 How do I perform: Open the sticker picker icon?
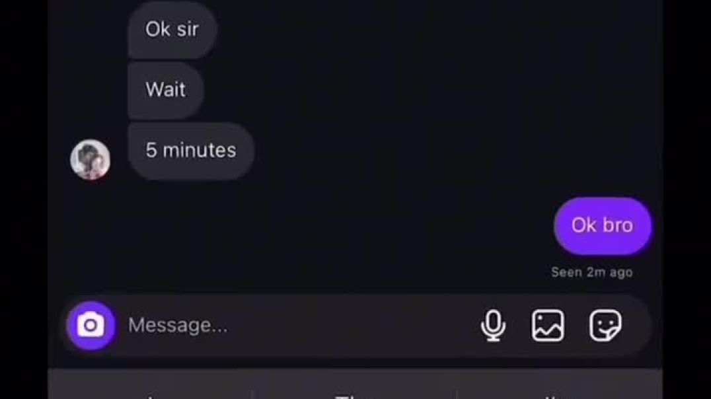(x=605, y=325)
